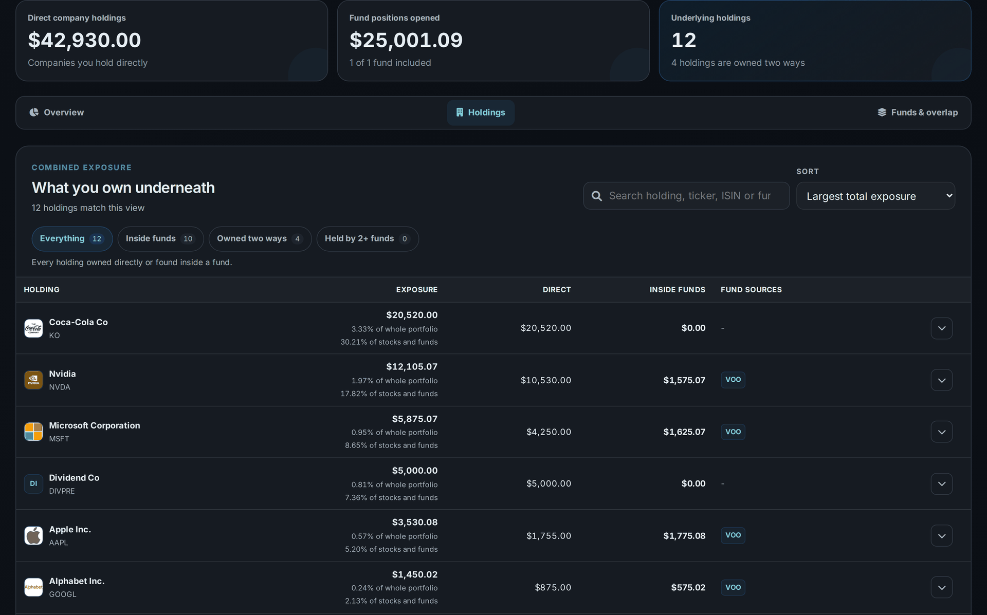Click the VOO fund tag for Microsoft
This screenshot has height=615, width=987.
(733, 432)
